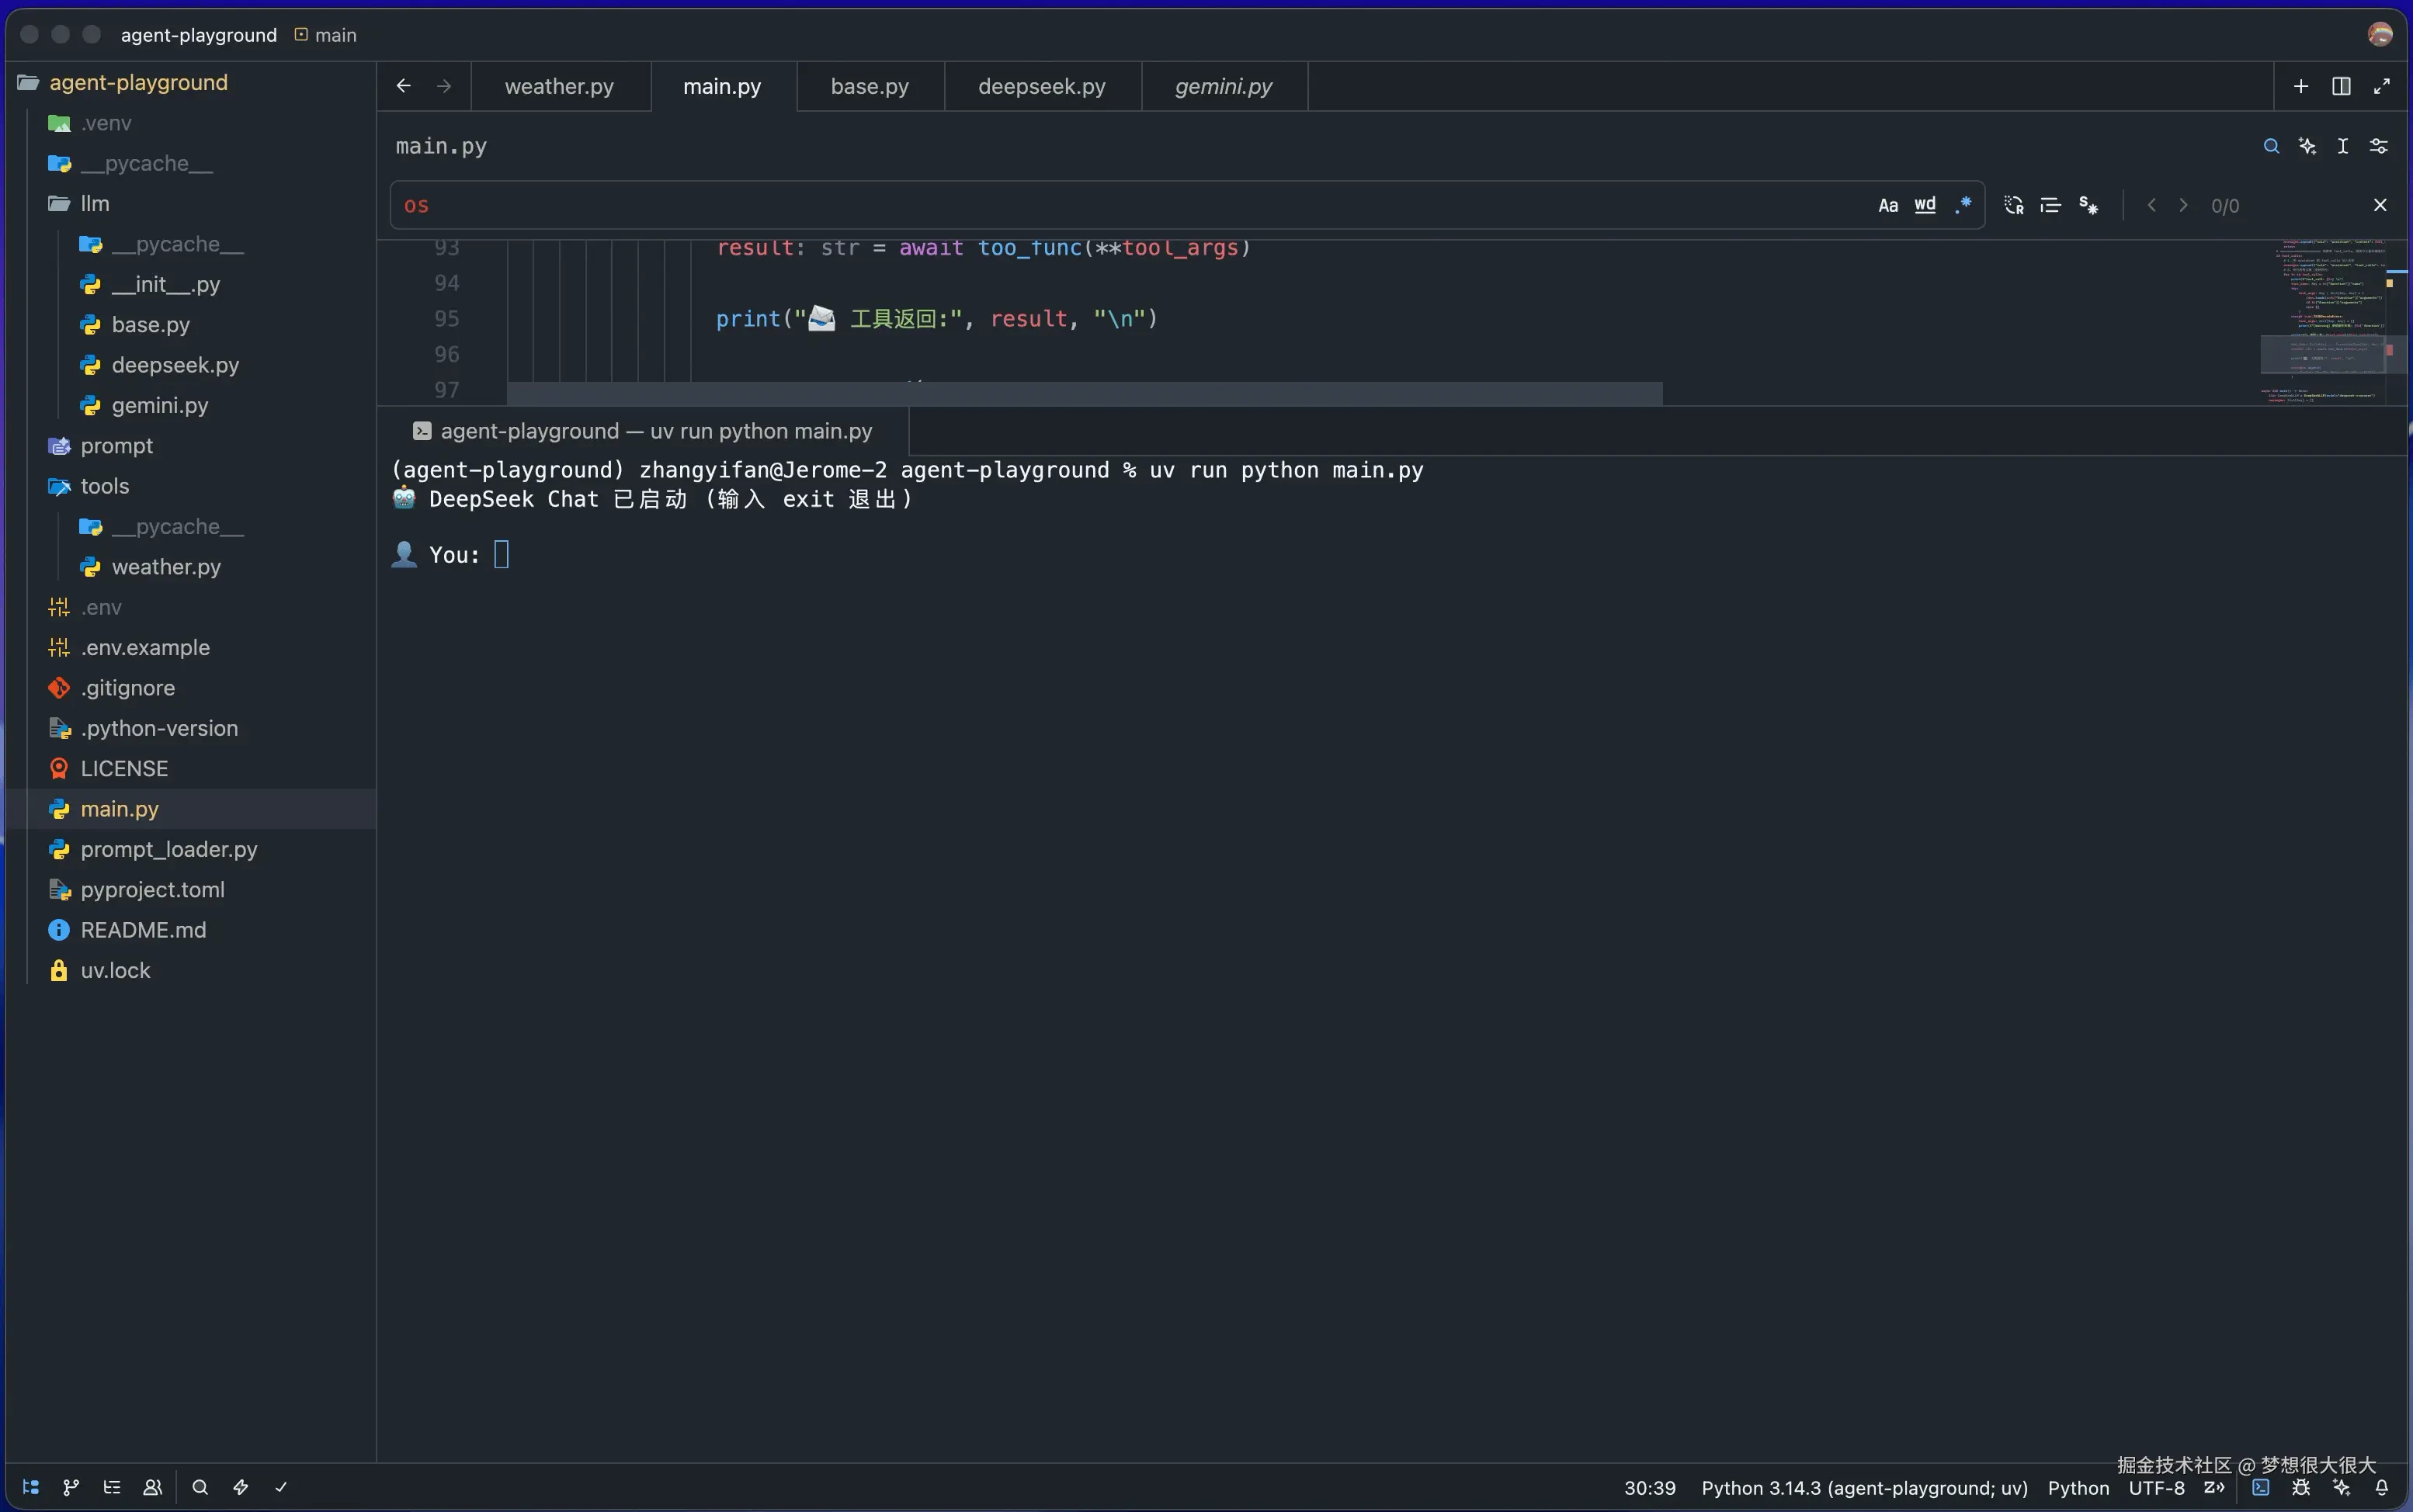Open the git branch panel in status bar
The width and height of the screenshot is (2413, 1512).
(x=71, y=1487)
